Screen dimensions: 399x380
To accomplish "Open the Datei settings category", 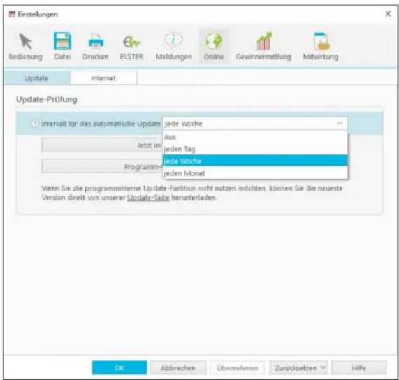I will point(62,47).
